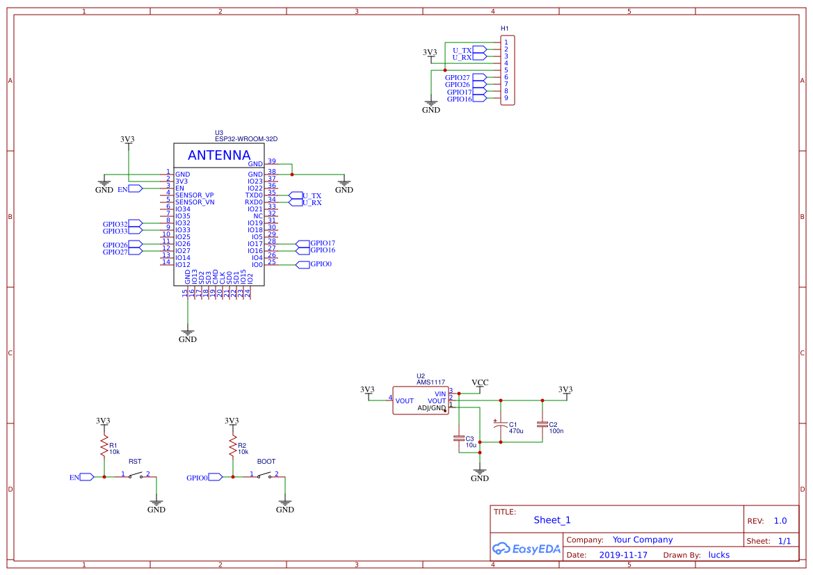Screen dimensions: 813x575
Task: Click the GPIO0 net port at U3 pin 25
Action: point(313,264)
